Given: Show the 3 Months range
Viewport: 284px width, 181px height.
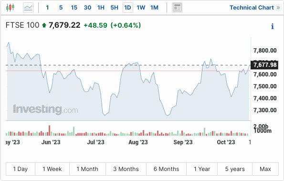Looking at the screenshot, I should (126, 169).
